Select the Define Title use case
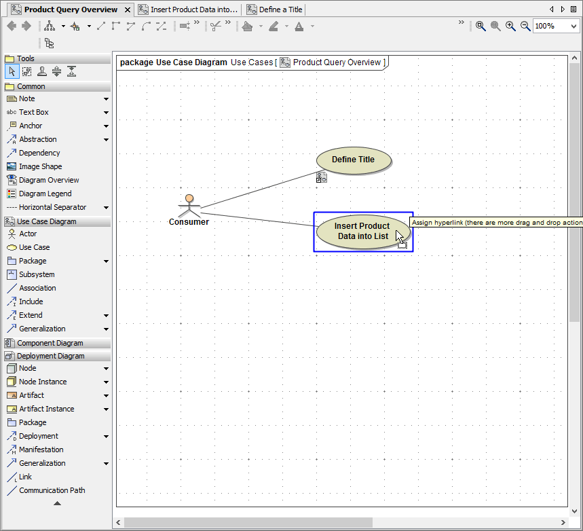 click(354, 160)
